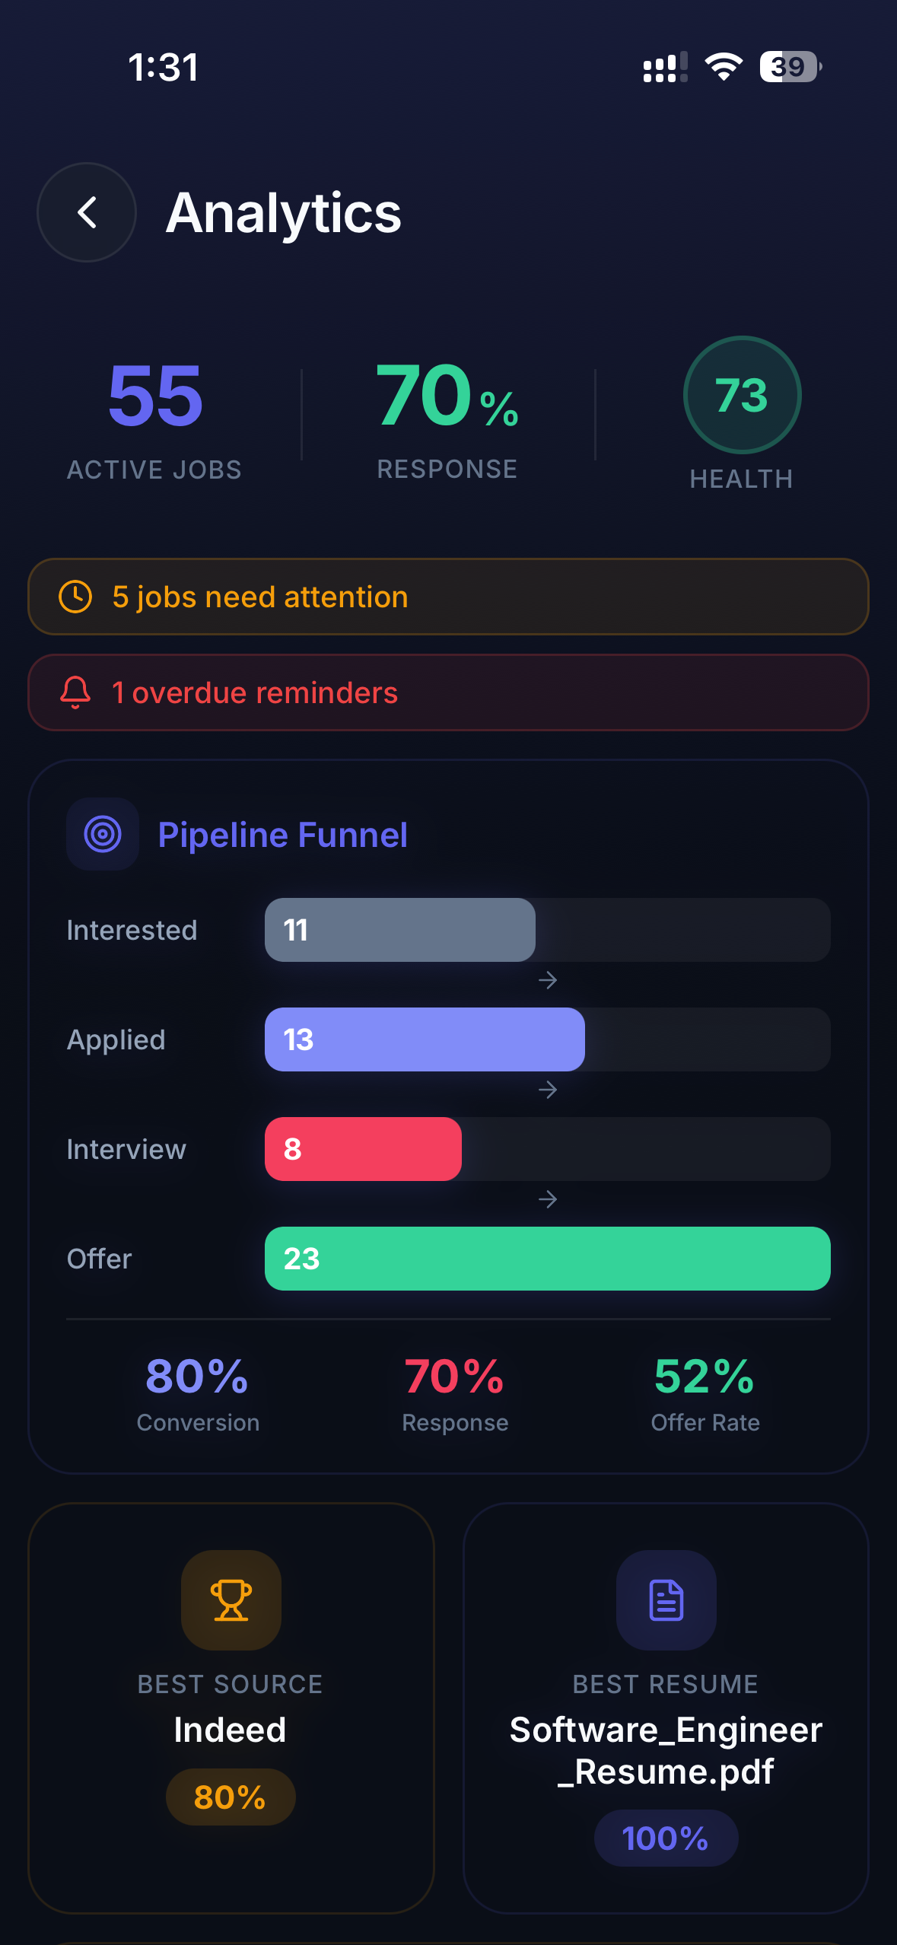This screenshot has height=1945, width=897.
Task: Tap the Software_Engineer_Resume.pdf file name
Action: click(x=666, y=1750)
